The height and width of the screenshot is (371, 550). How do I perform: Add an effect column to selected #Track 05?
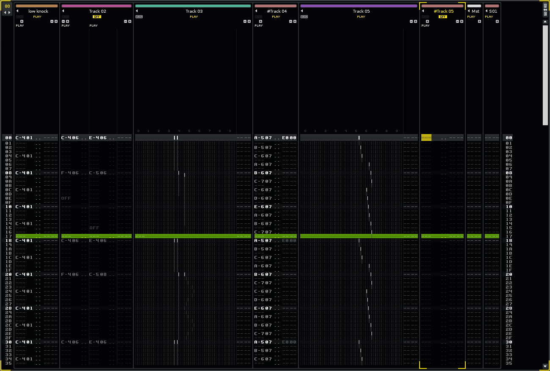coord(462,21)
